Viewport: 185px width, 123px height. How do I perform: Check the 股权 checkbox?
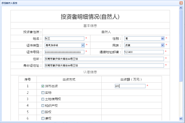(43, 112)
